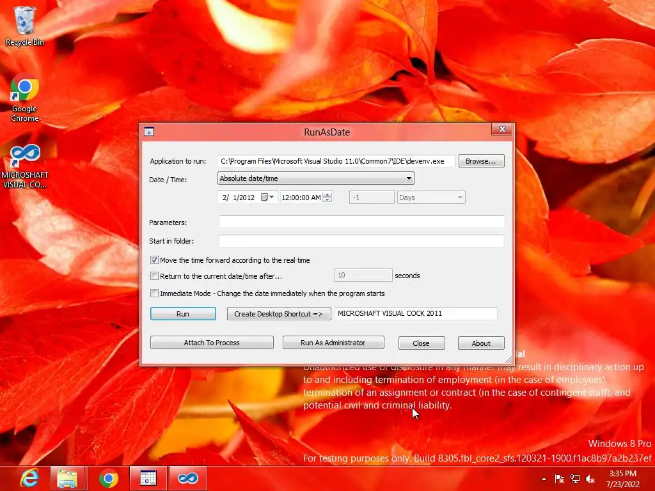This screenshot has height=491, width=655.
Task: Click the resize grip of RunAsDate window
Action: (x=509, y=359)
